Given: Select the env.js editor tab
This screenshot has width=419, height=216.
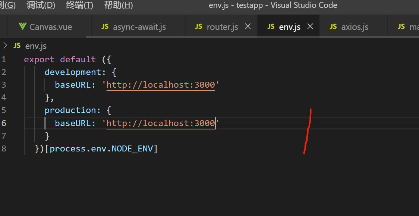Looking at the screenshot, I should click(x=289, y=27).
